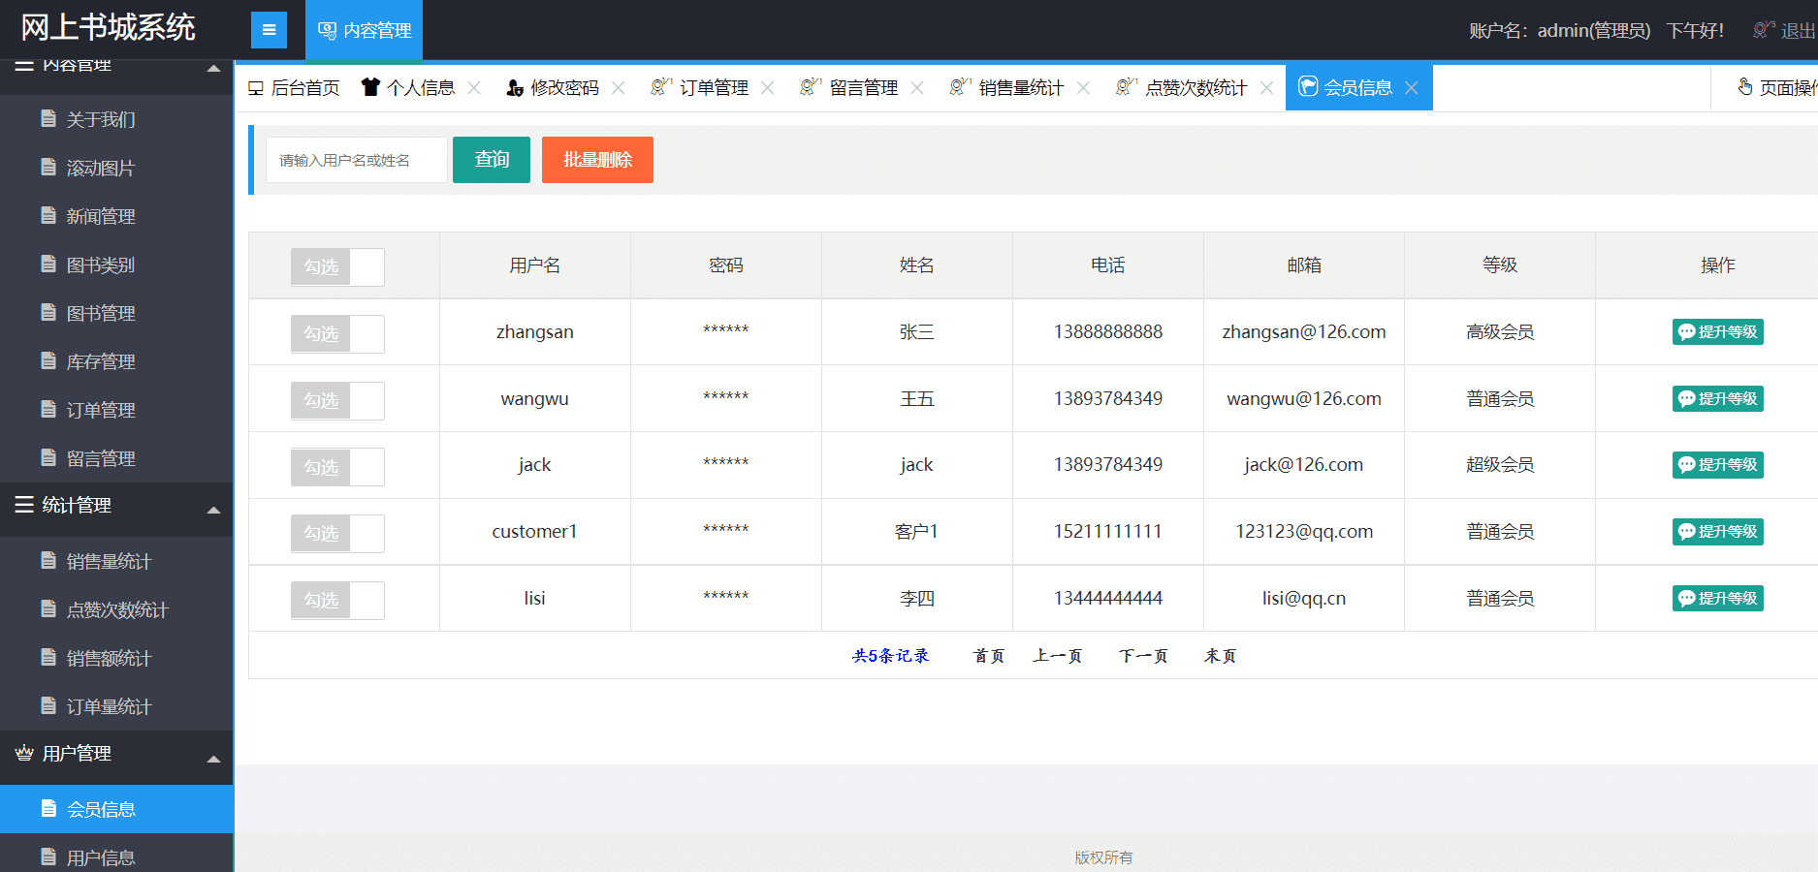Open 新闻管理 in the sidebar
The image size is (1818, 872).
[x=116, y=216]
